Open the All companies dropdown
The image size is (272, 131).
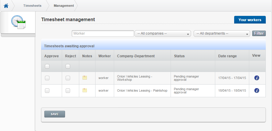pos(163,33)
